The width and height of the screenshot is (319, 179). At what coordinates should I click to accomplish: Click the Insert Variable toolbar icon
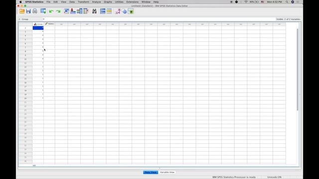(109, 11)
